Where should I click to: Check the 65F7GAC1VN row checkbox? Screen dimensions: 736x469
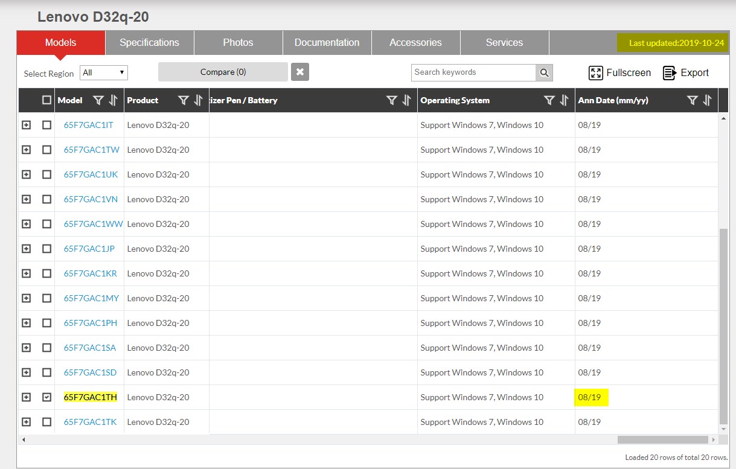click(x=46, y=199)
